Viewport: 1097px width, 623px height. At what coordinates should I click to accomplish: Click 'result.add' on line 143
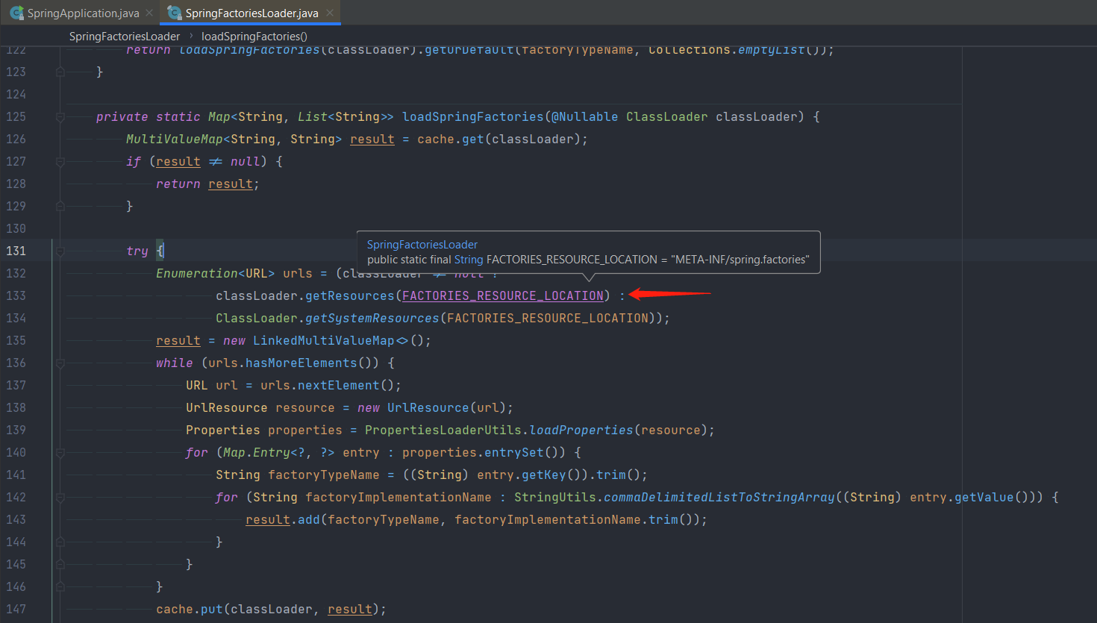283,519
